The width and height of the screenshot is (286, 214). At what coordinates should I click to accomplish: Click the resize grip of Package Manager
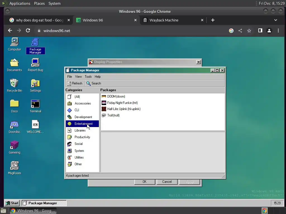pos(223,176)
